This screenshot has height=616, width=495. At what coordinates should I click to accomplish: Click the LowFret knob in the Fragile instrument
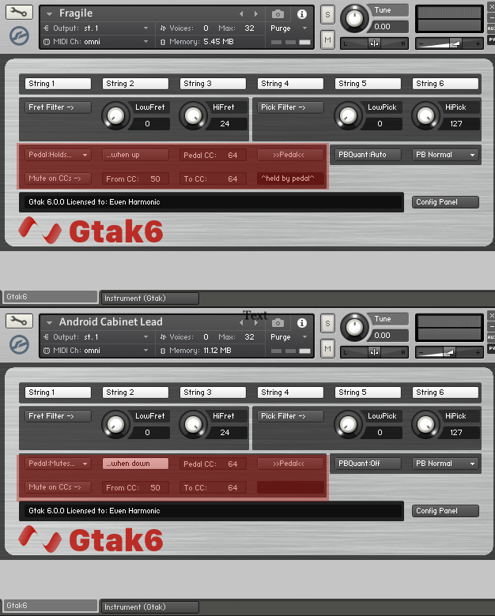tap(115, 116)
